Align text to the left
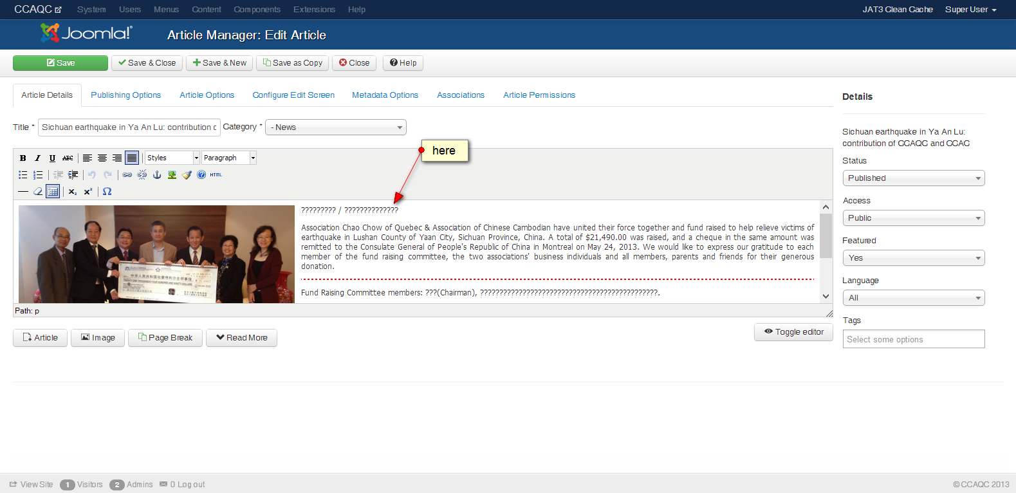1016x493 pixels. 88,158
